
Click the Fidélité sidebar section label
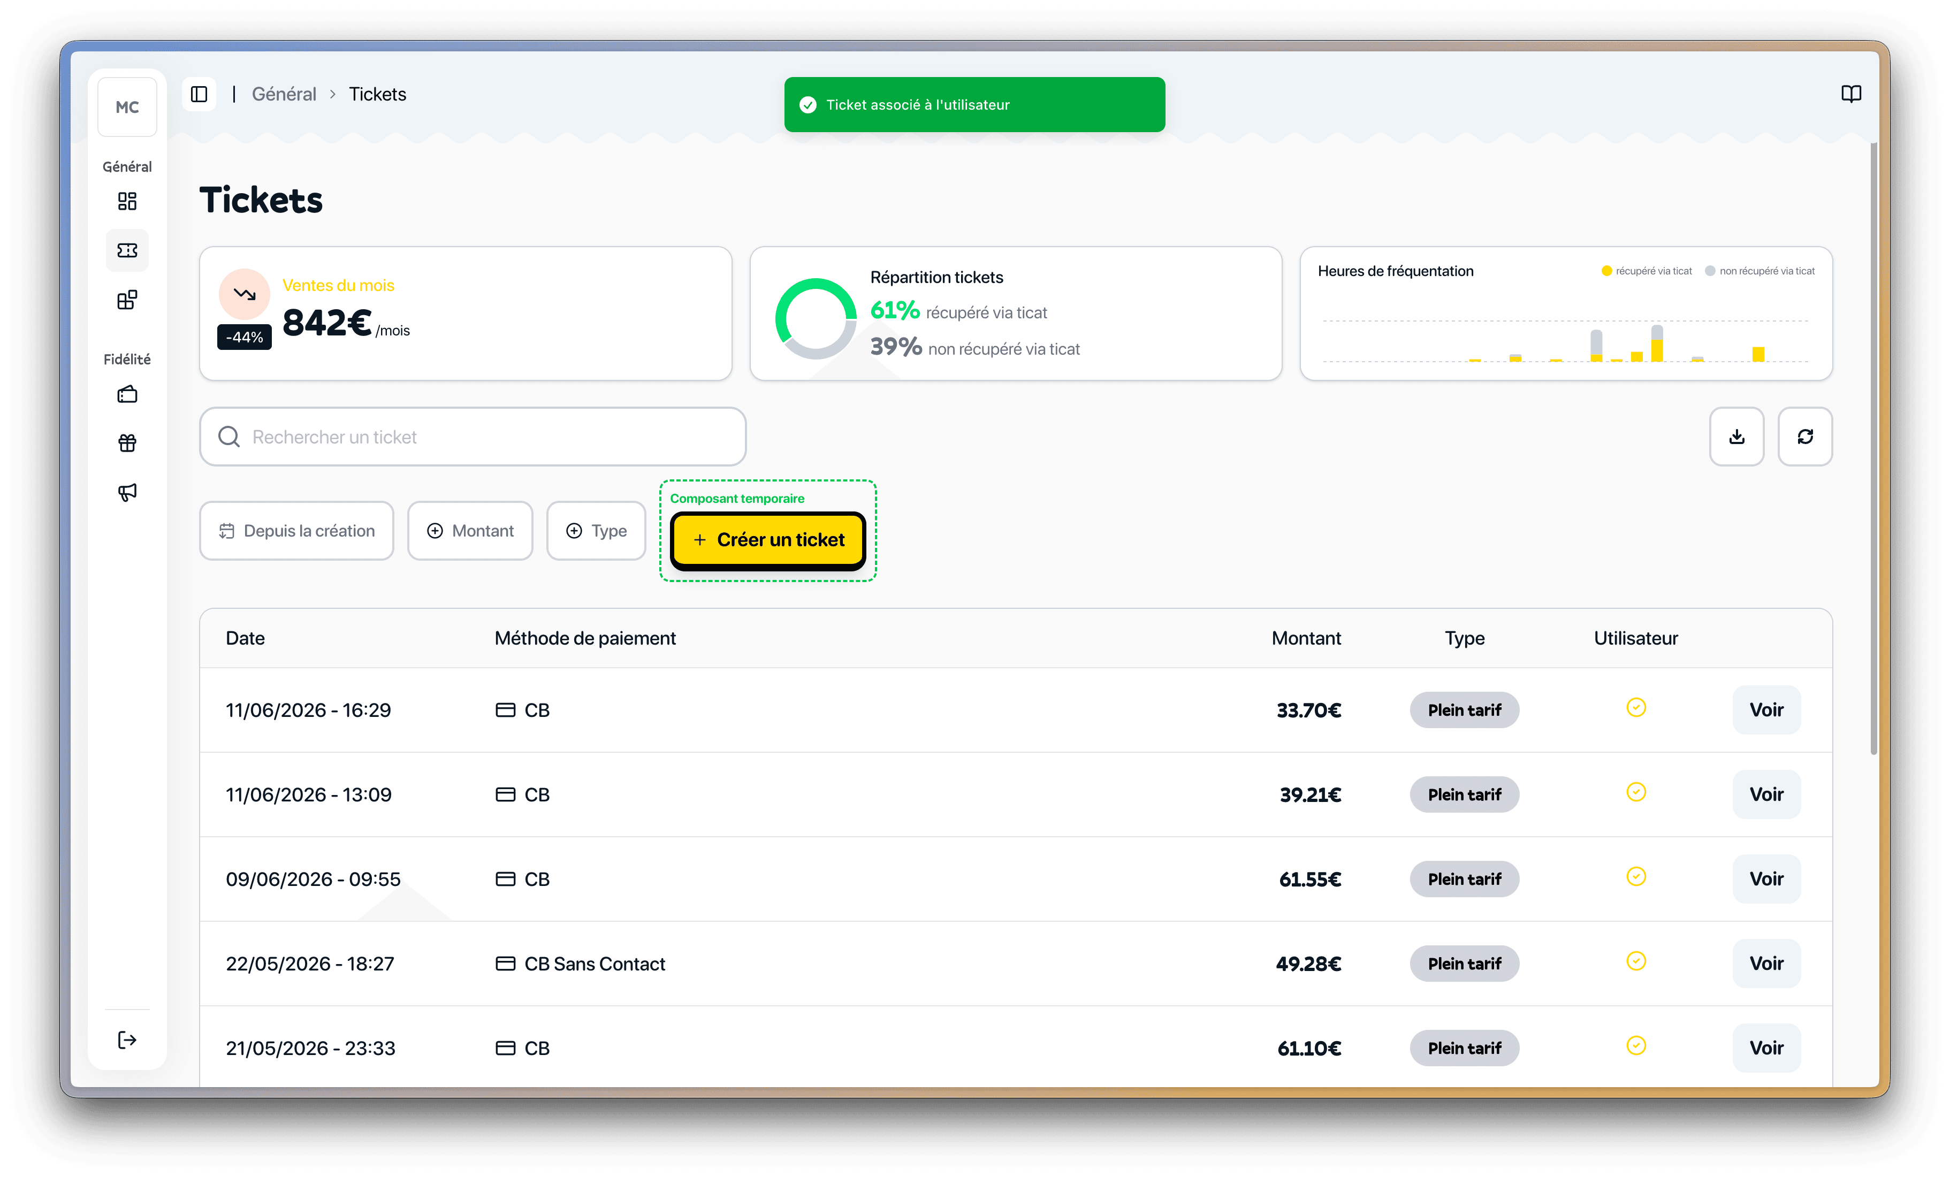tap(127, 359)
